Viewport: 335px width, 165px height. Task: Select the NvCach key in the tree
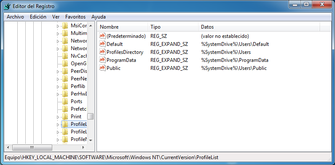coord(79,56)
